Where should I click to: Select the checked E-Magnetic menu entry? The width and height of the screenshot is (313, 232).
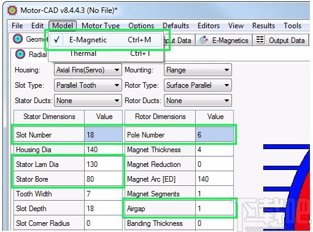pyautogui.click(x=106, y=40)
